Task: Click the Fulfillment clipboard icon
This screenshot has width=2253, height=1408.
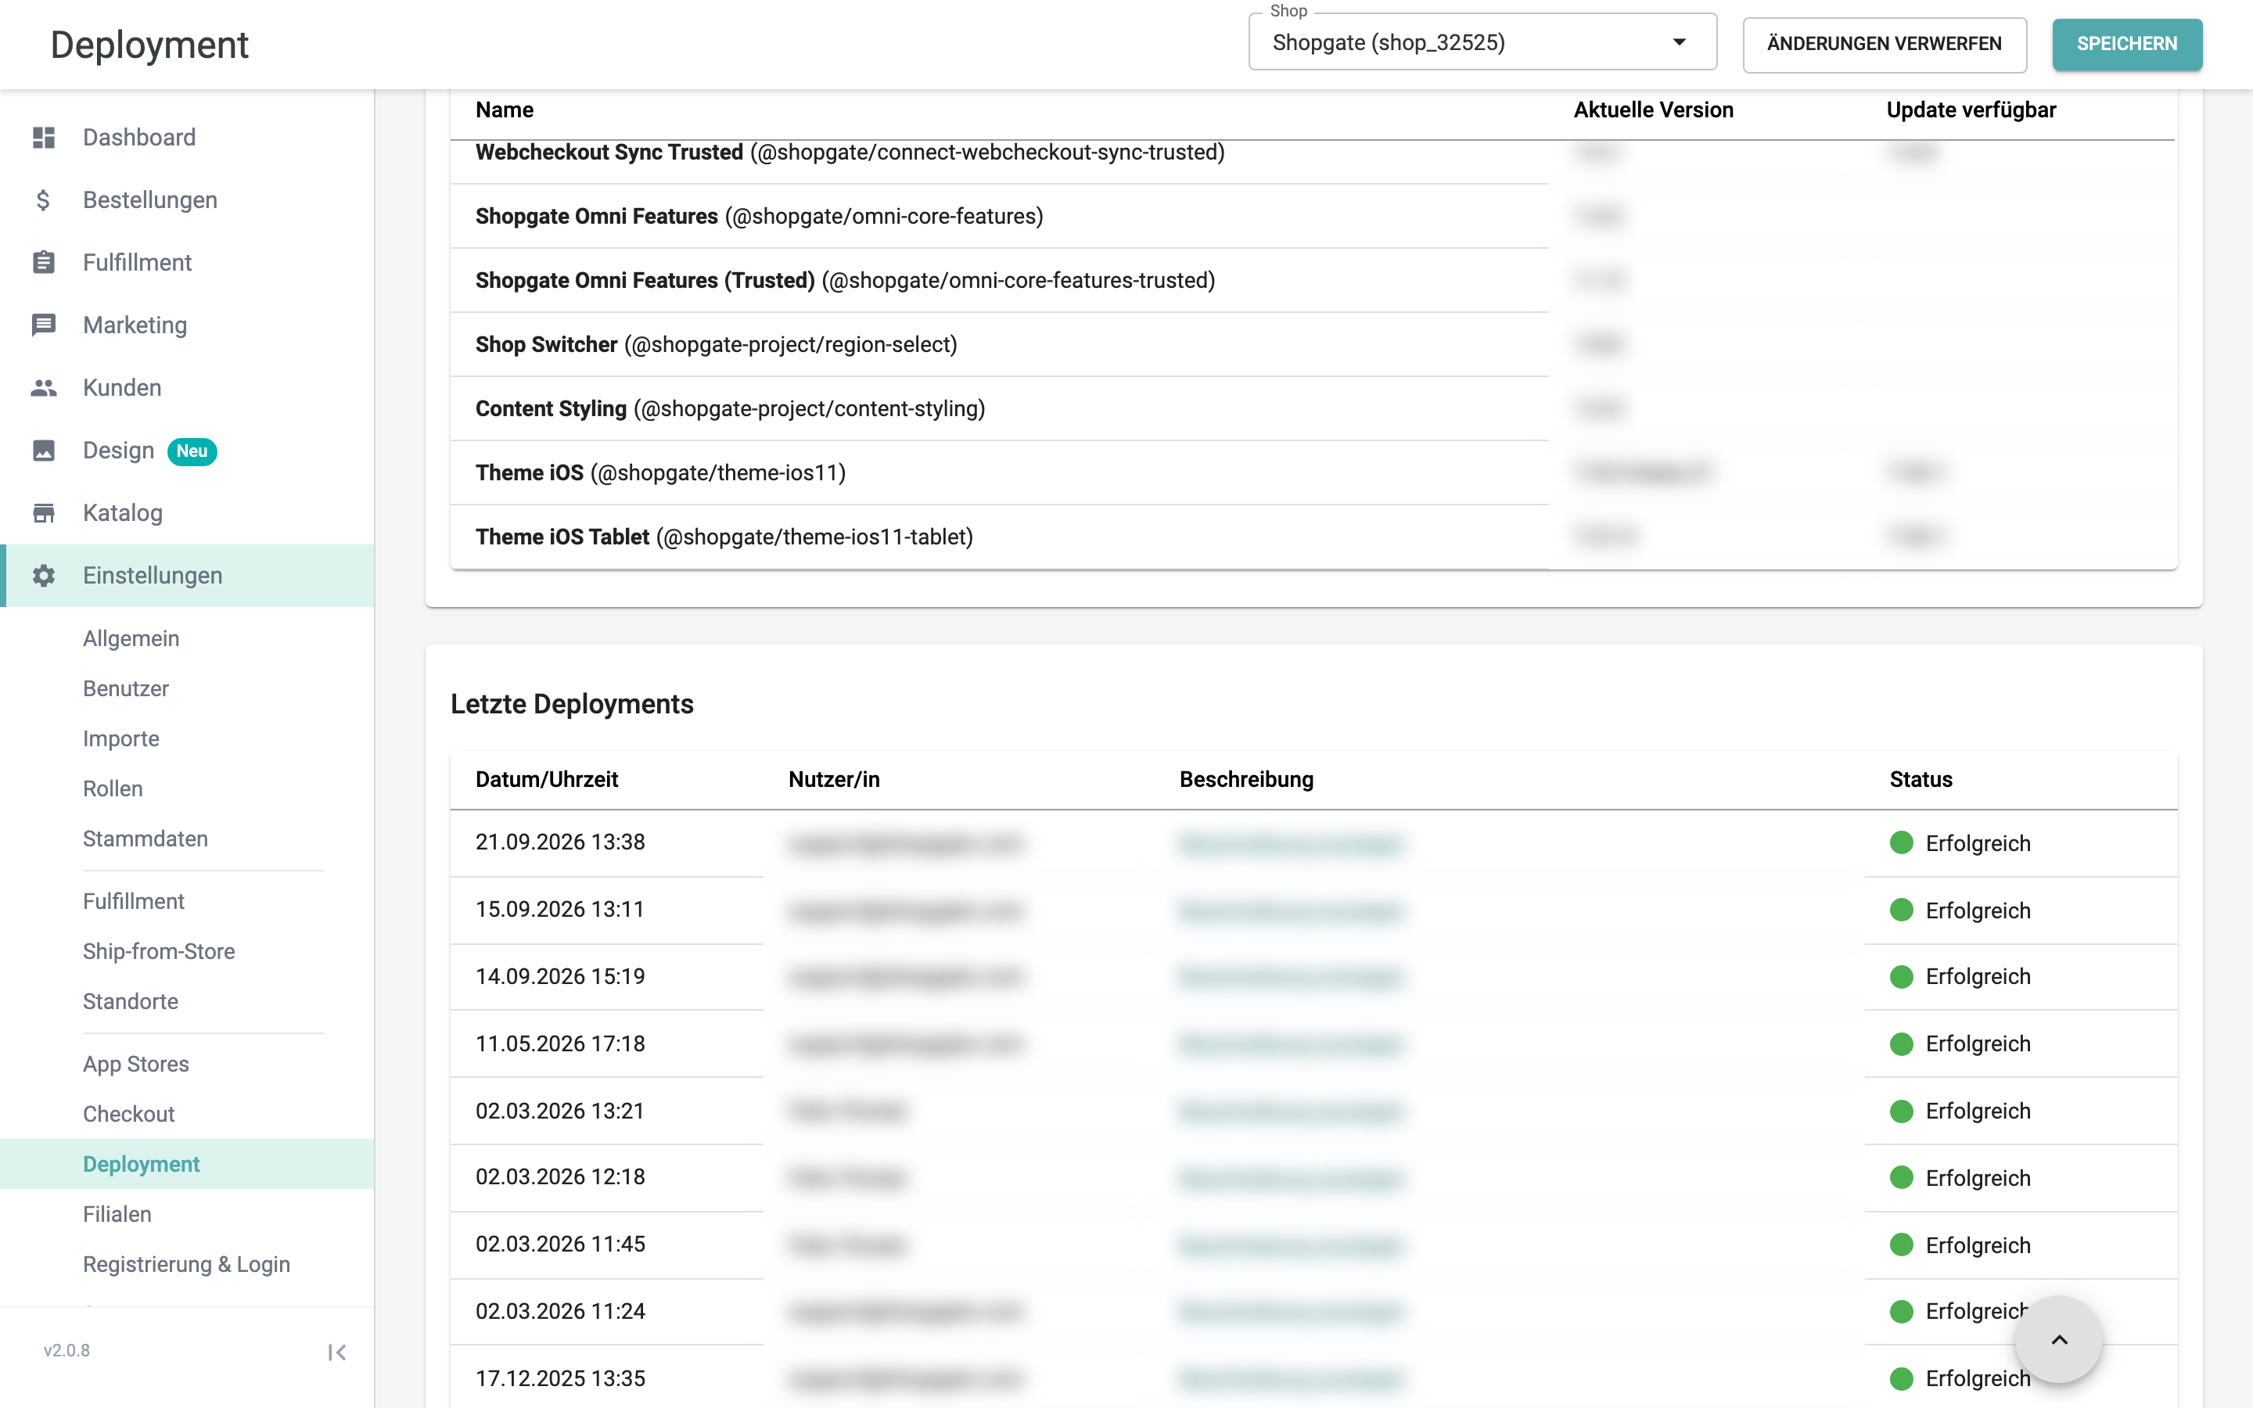Action: (44, 263)
